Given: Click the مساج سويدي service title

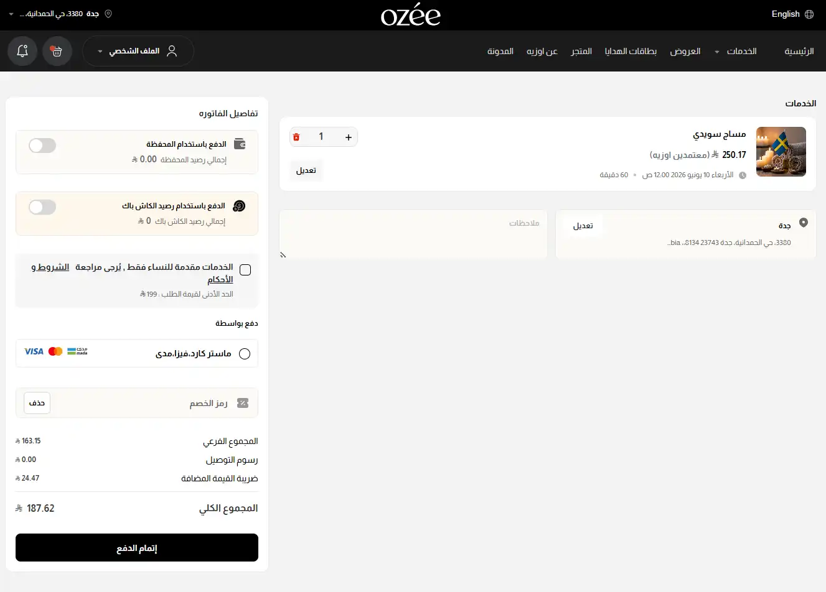Looking at the screenshot, I should pyautogui.click(x=720, y=134).
